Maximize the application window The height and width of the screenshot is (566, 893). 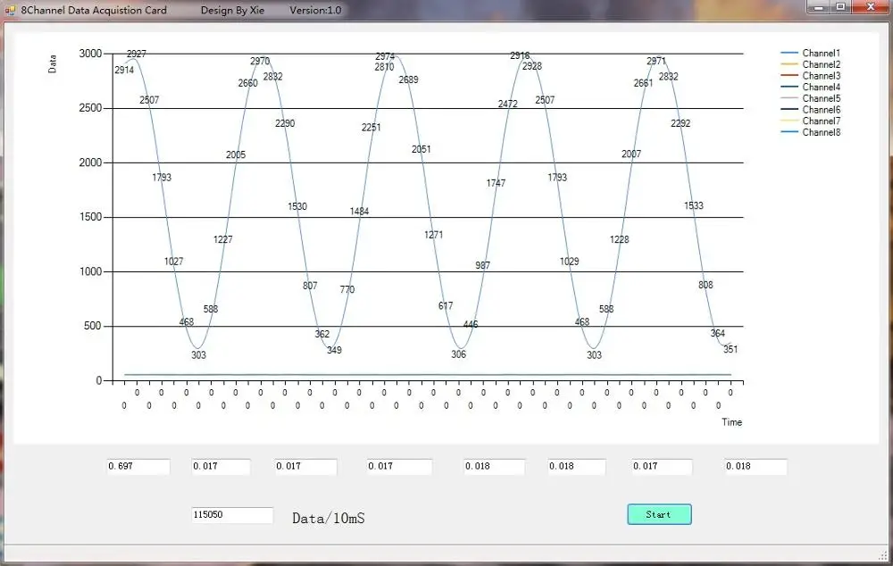pyautogui.click(x=840, y=7)
